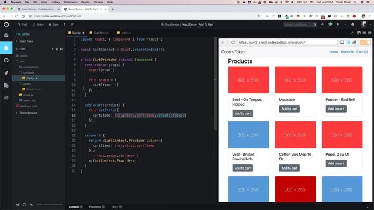This screenshot has height=210, width=374.
Task: Add Beef - Ox Tongue to cart
Action: pos(243,113)
